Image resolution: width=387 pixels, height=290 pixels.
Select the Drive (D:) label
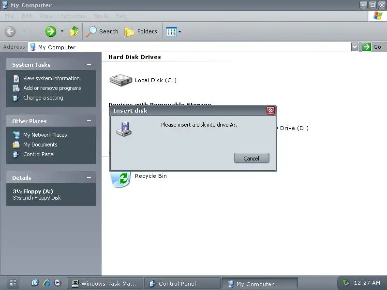tap(294, 128)
